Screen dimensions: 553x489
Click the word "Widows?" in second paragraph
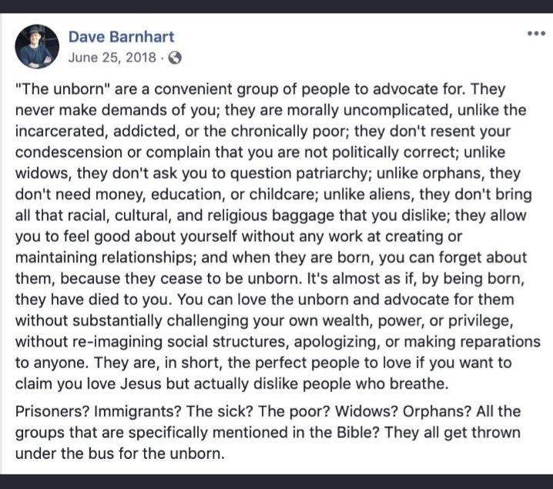366,411
